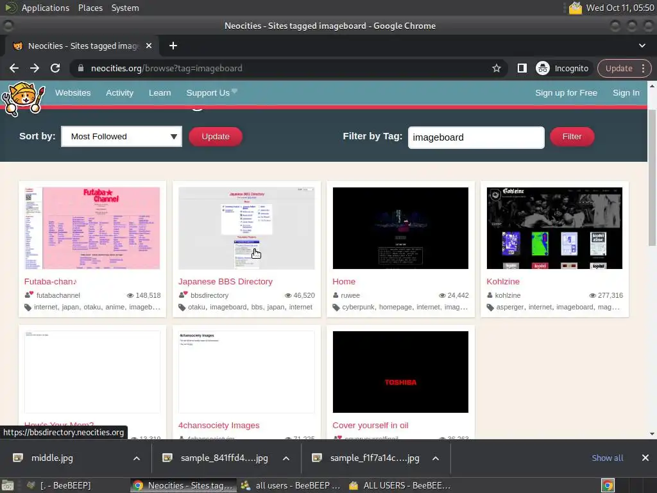Click the red Update sort button
This screenshot has height=493, width=657.
tap(216, 137)
